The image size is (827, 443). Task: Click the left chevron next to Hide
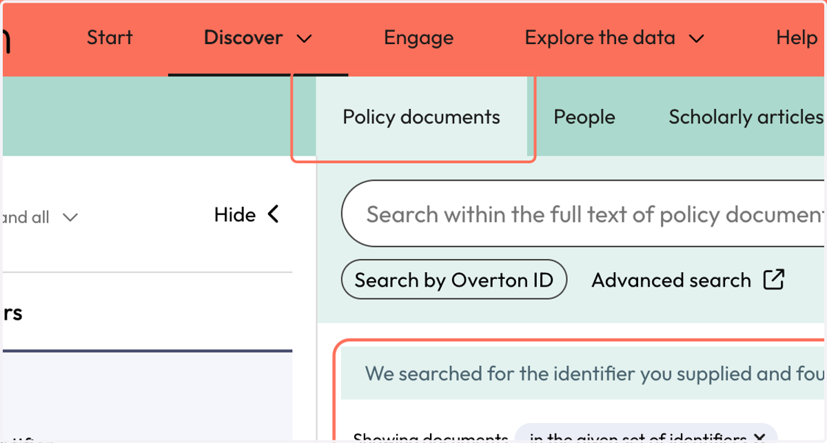pos(273,215)
